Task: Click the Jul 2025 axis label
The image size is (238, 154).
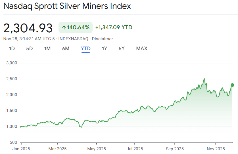Action: 135,149
